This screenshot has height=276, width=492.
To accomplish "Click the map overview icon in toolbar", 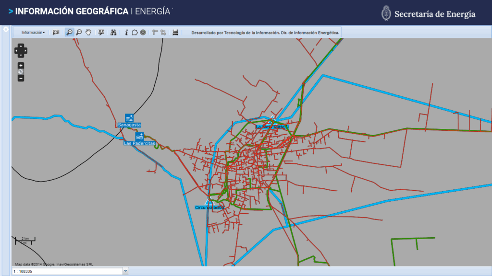I will [56, 33].
